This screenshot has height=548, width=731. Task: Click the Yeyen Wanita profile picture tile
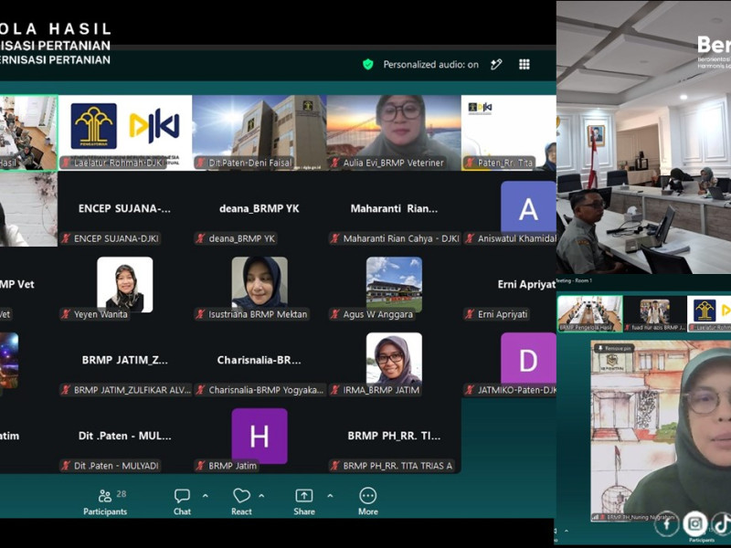coord(125,284)
